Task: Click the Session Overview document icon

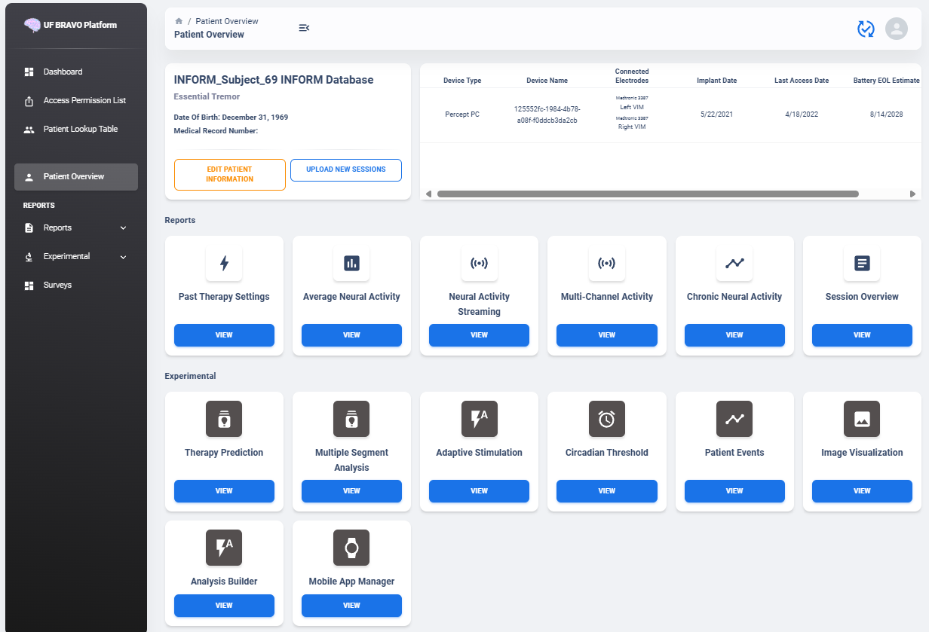Action: pyautogui.click(x=862, y=263)
